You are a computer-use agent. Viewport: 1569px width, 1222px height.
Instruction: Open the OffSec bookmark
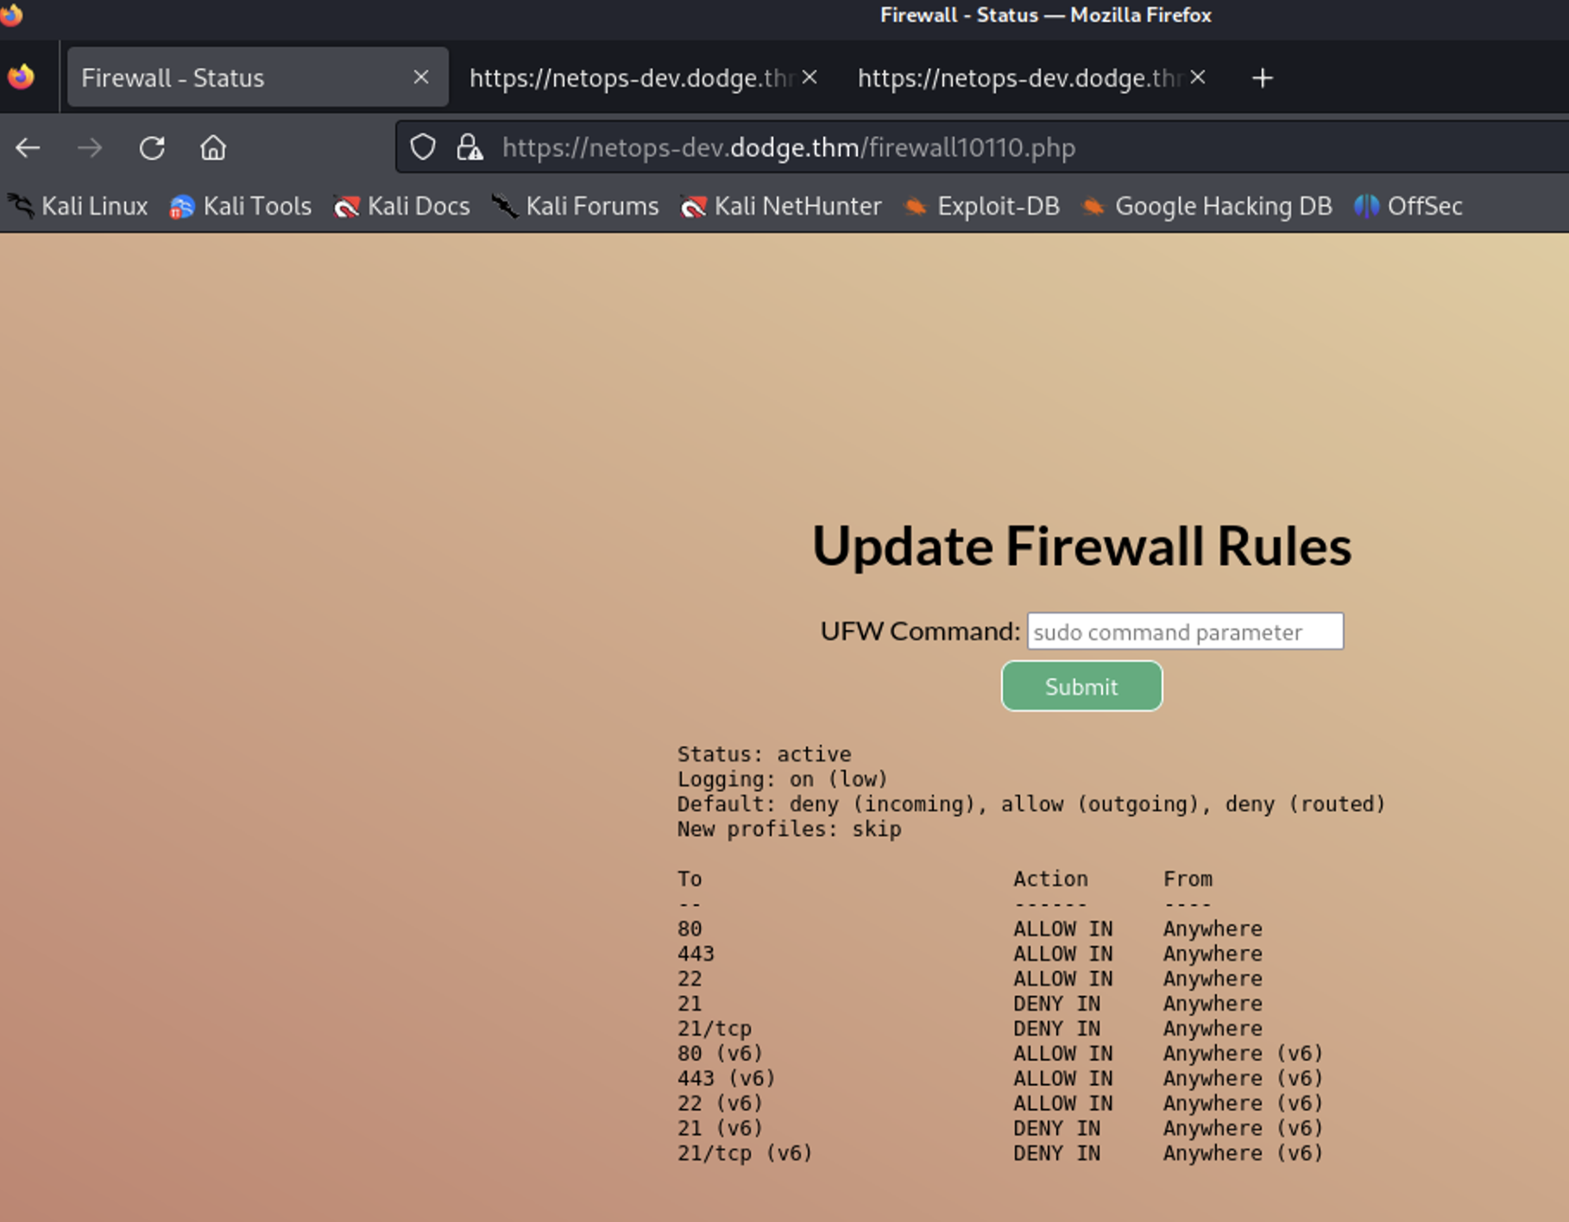pyautogui.click(x=1408, y=206)
